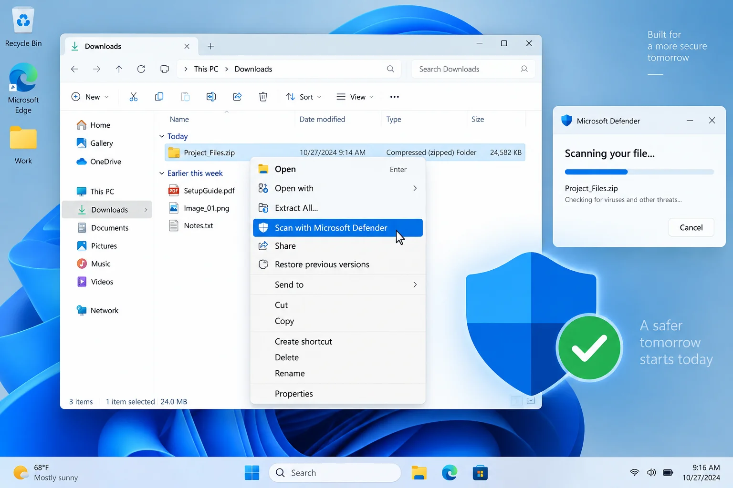
Task: Click the Defender scan progress bar
Action: (639, 172)
